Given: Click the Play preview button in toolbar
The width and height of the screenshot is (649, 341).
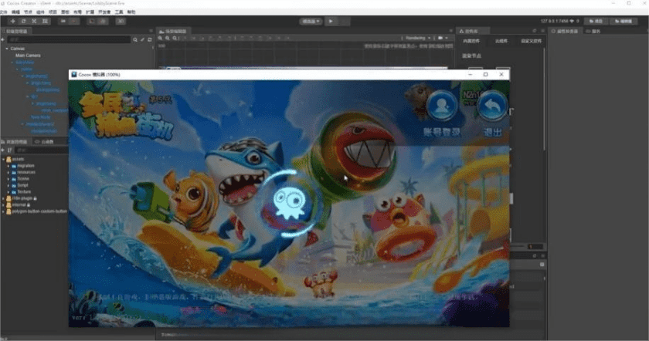Looking at the screenshot, I should 331,22.
